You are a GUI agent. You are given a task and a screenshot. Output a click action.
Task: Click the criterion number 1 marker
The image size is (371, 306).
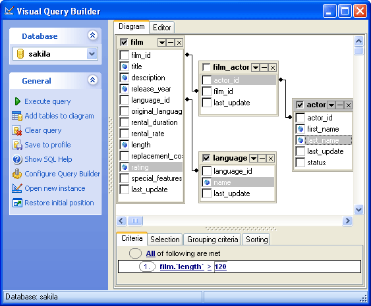147,267
